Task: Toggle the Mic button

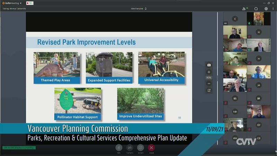Action: click(119, 148)
